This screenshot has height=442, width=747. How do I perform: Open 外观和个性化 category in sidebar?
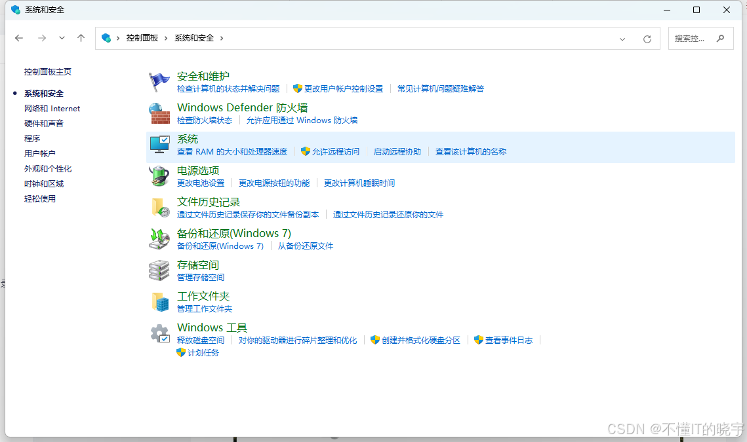pyautogui.click(x=48, y=169)
